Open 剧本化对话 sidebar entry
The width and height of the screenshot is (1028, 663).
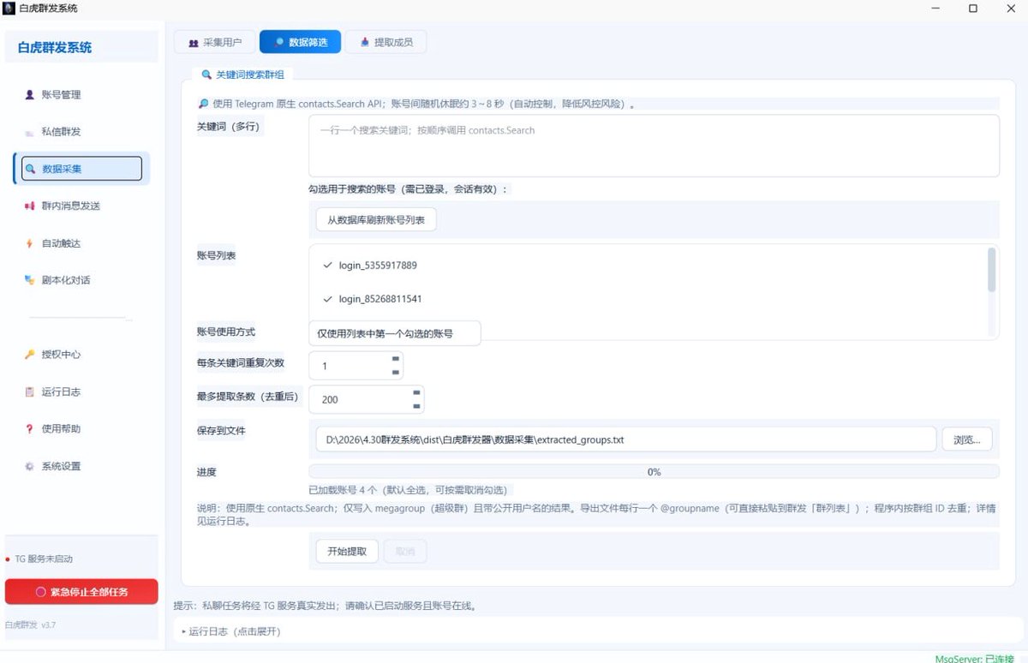tap(81, 280)
